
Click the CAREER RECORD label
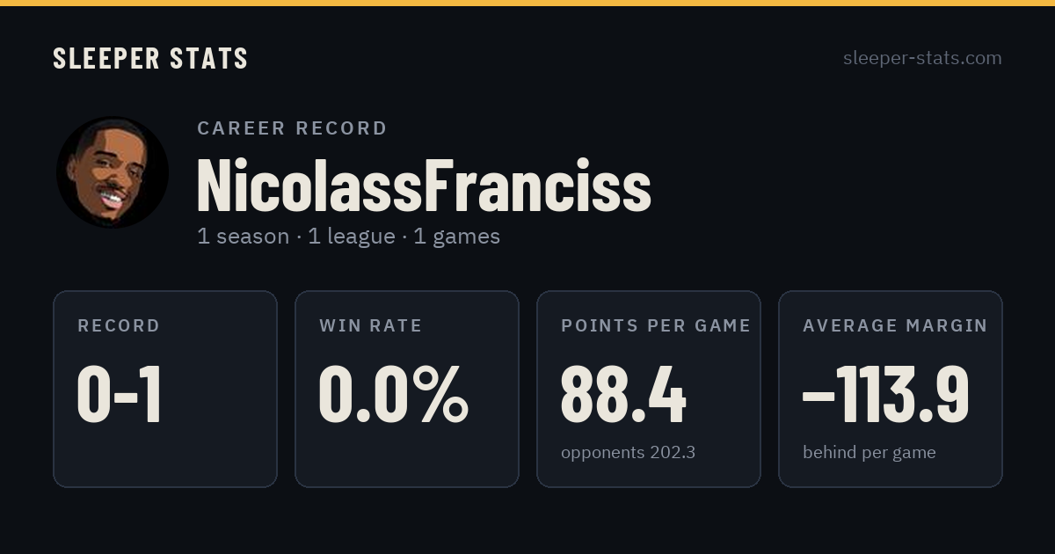click(292, 128)
